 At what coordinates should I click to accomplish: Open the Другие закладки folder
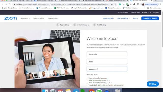tap(154, 8)
